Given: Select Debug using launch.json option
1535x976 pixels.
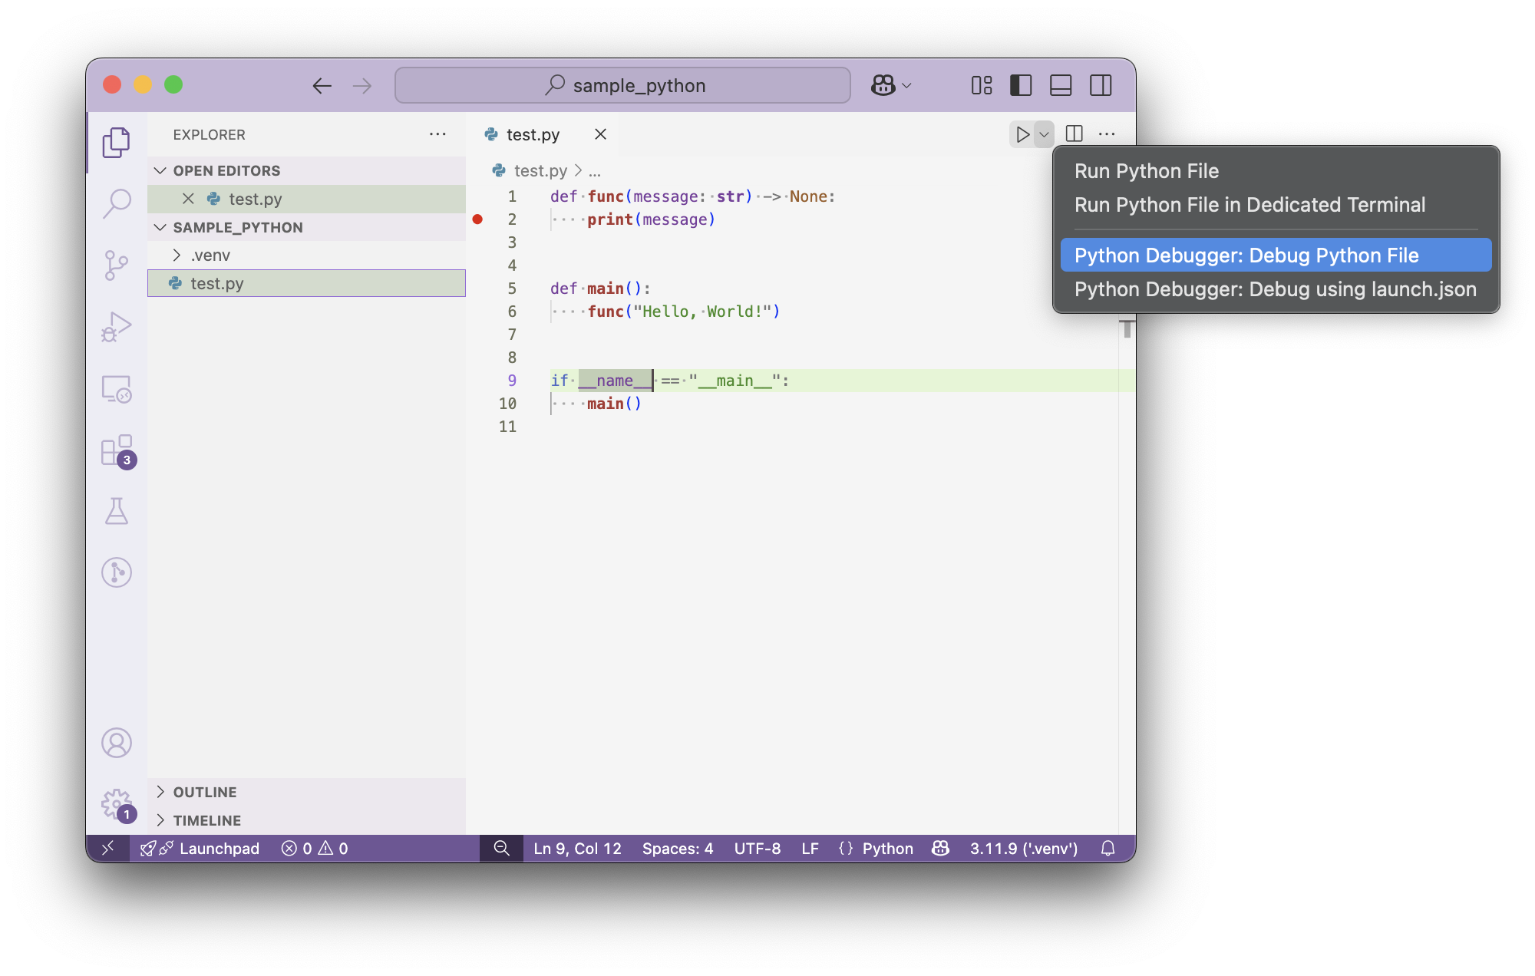Looking at the screenshot, I should 1276,289.
